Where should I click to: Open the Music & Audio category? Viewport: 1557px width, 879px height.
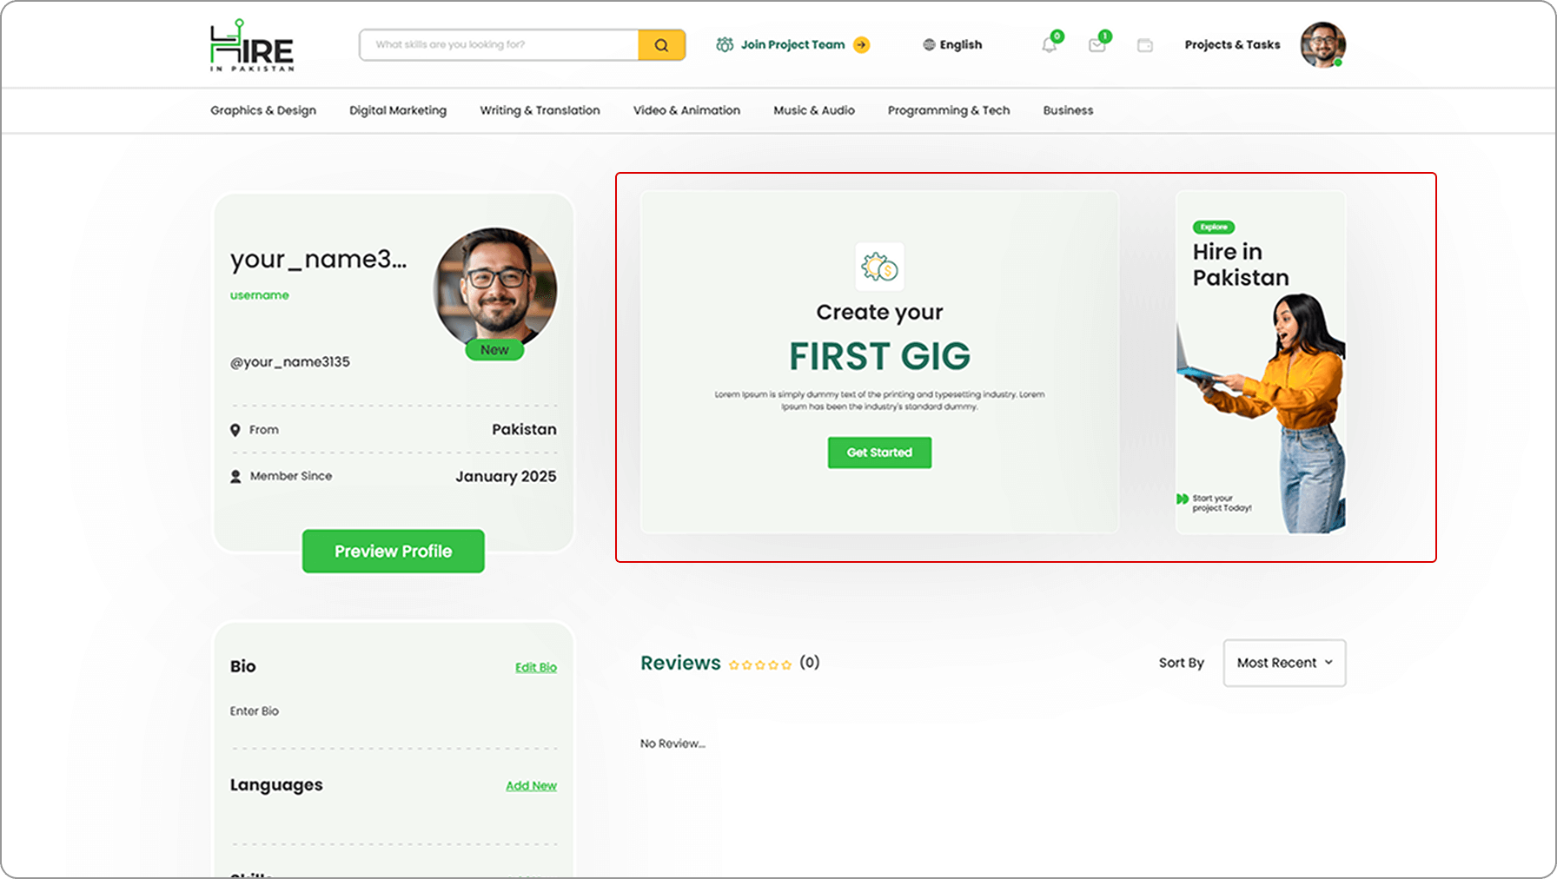point(814,110)
